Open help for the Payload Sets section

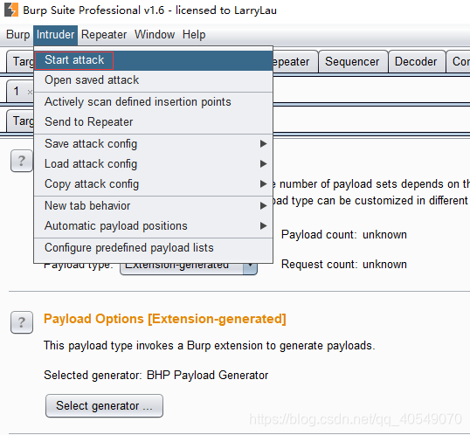click(22, 161)
